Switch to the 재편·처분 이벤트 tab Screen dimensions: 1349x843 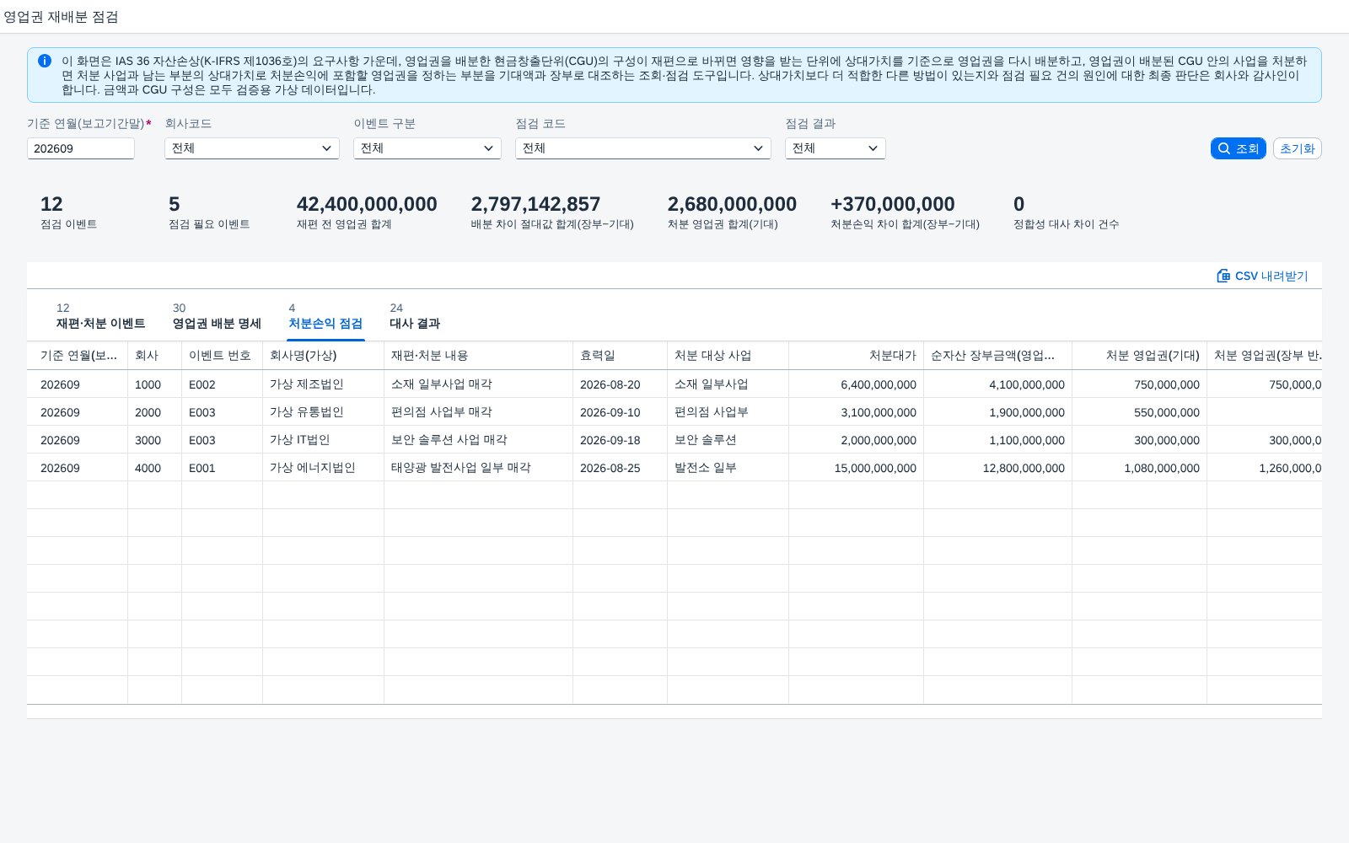click(101, 316)
